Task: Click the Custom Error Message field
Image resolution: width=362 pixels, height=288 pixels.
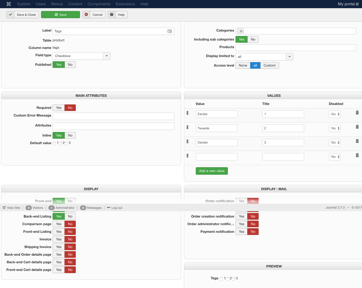Action: (x=113, y=116)
